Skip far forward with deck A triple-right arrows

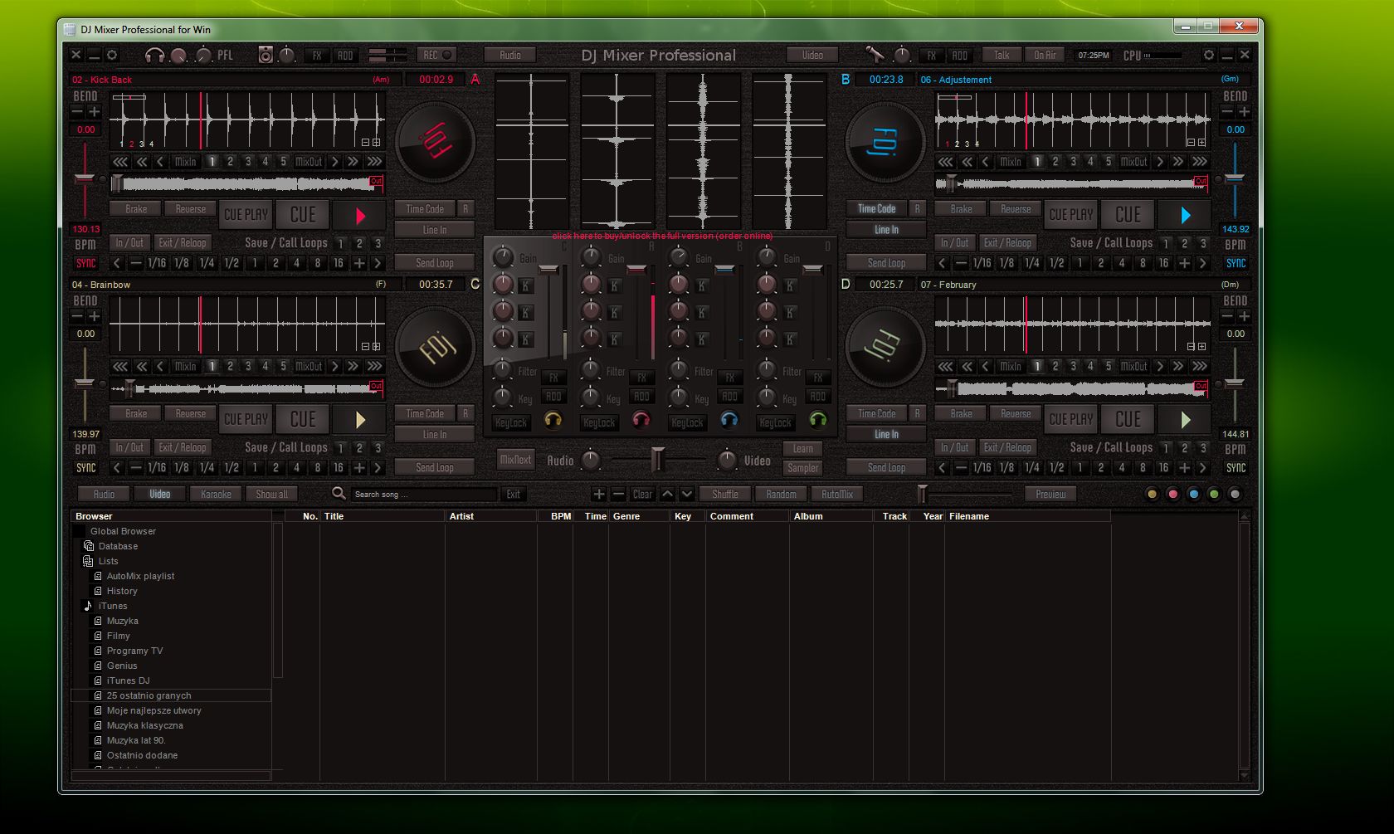374,162
